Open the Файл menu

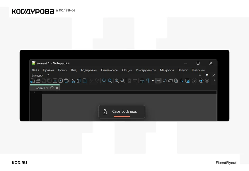point(35,70)
